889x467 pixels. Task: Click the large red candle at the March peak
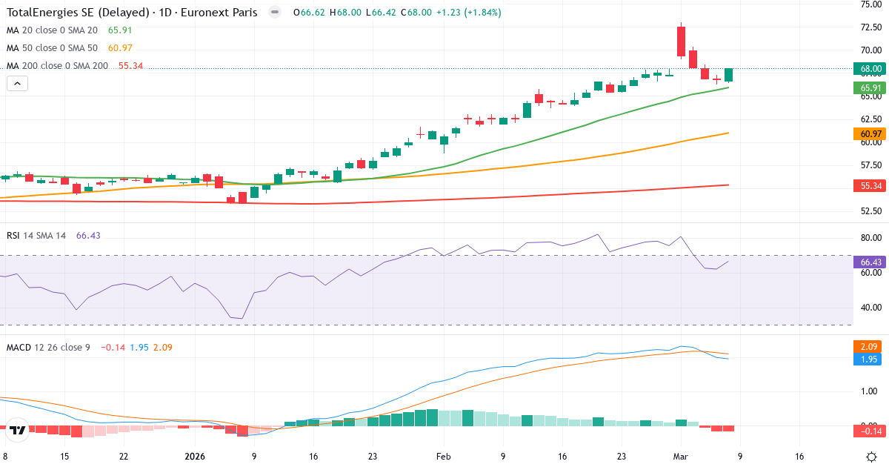681,42
